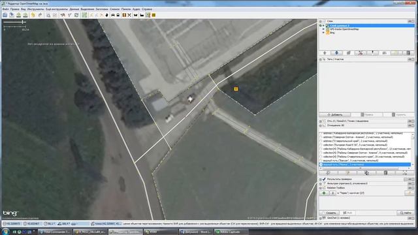Collapse the Relation Toolbox panel

click(321, 188)
